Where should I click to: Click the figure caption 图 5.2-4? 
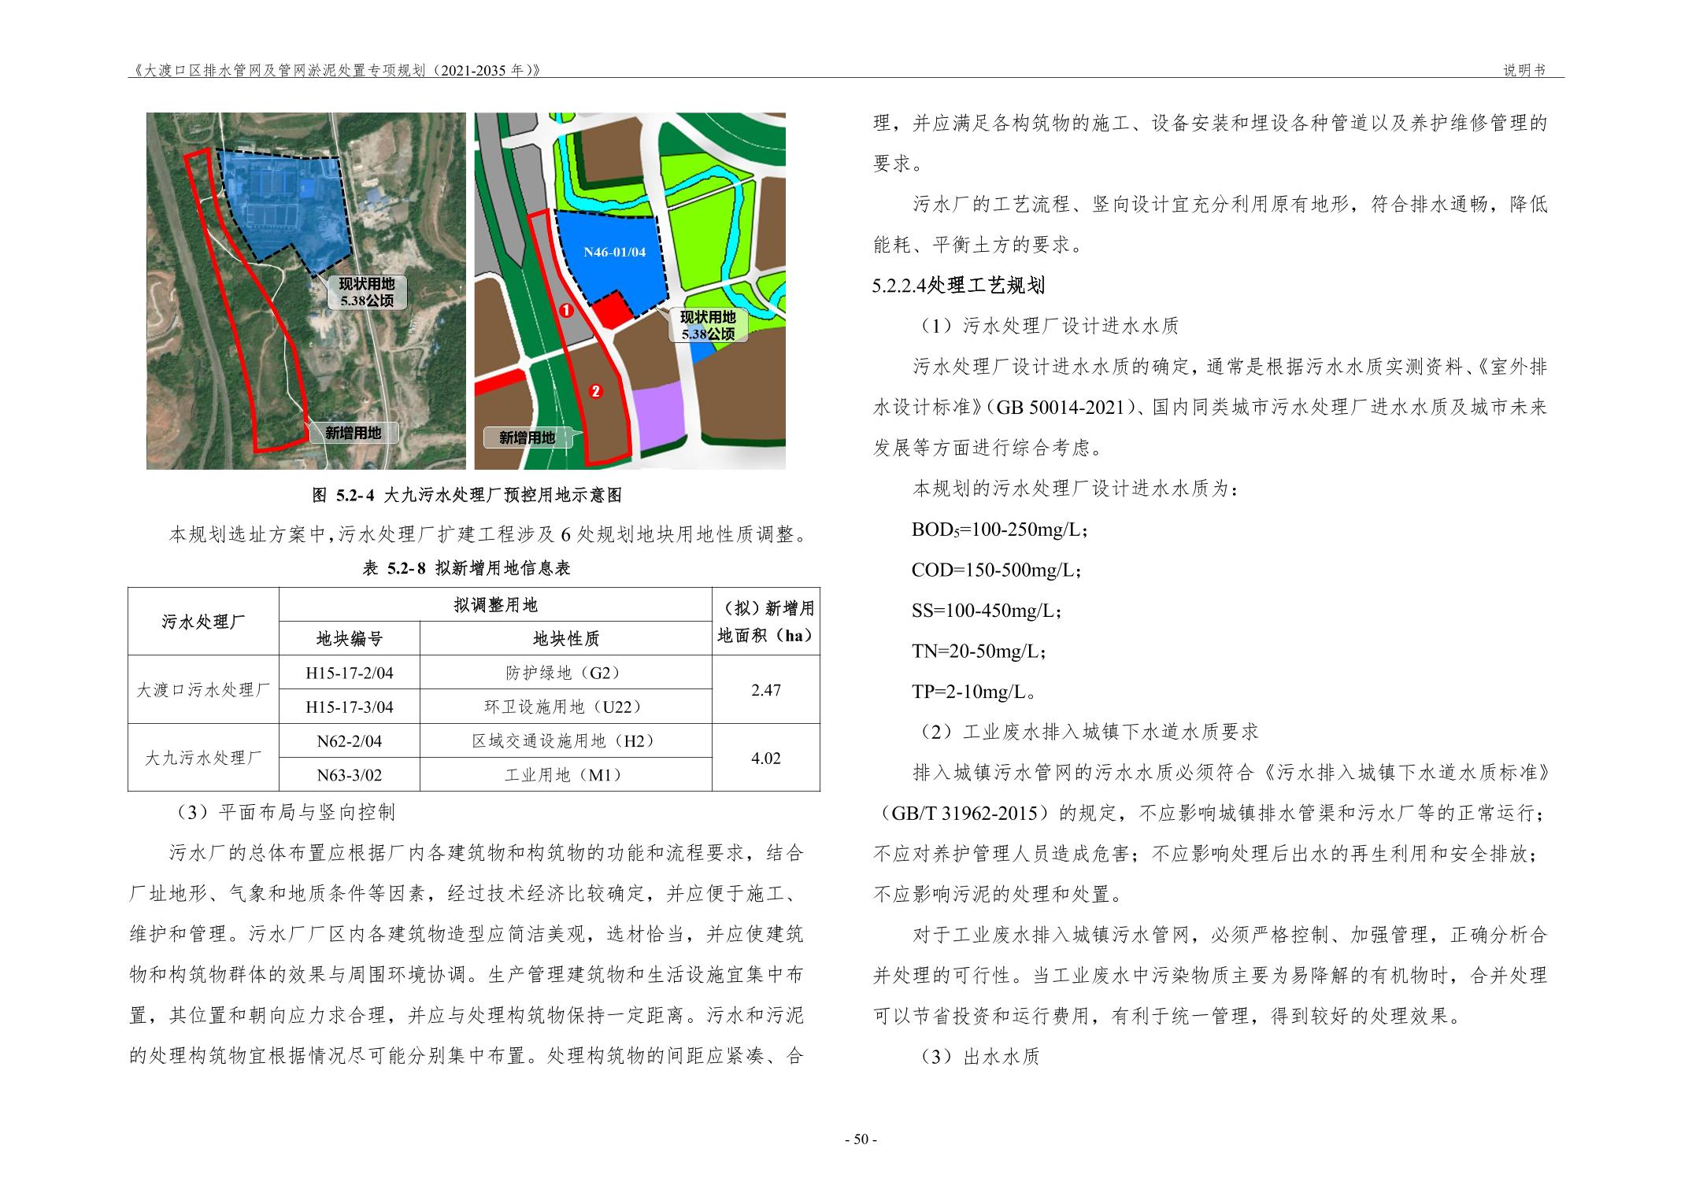pyautogui.click(x=467, y=495)
